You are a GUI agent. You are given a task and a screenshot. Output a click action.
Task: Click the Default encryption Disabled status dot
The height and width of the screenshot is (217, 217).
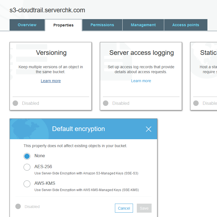[x=18, y=206]
